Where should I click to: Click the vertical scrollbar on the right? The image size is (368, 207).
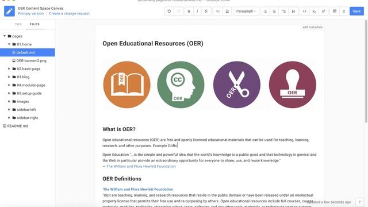[366, 71]
